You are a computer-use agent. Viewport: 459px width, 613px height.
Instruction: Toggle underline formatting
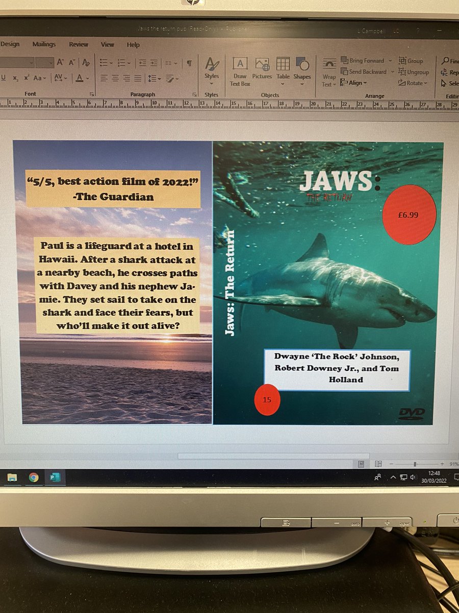(x=4, y=78)
